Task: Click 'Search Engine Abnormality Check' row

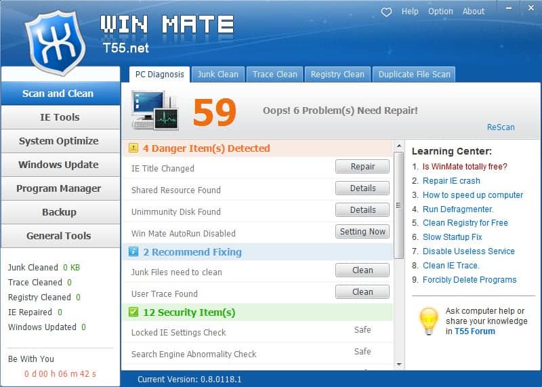Action: tap(257, 354)
